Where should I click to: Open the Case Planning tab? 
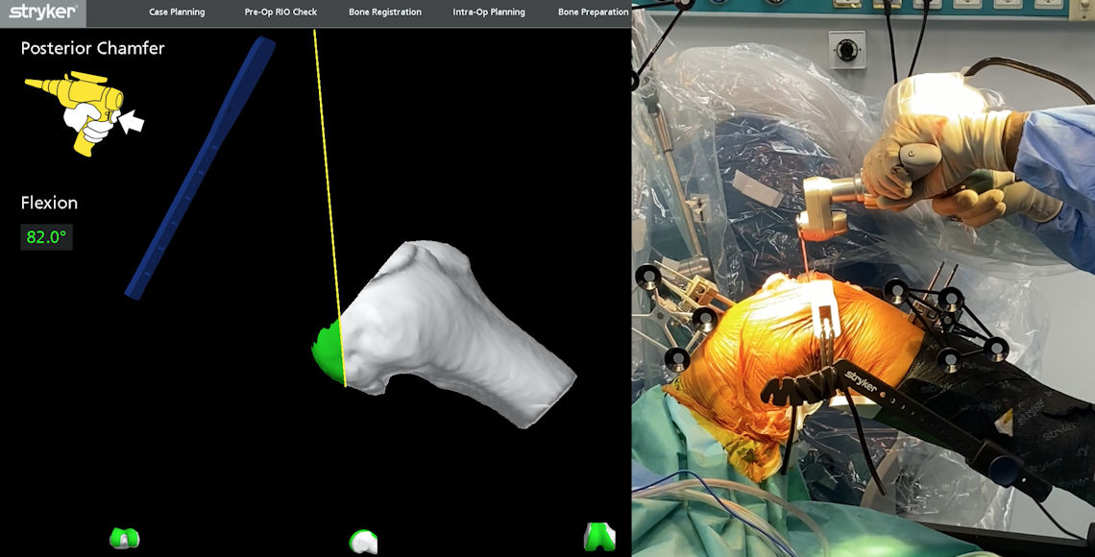(x=177, y=12)
